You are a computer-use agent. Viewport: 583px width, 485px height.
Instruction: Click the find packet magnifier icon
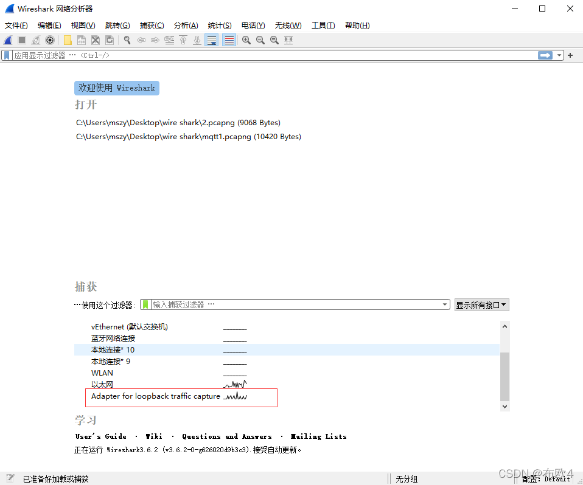pos(127,40)
